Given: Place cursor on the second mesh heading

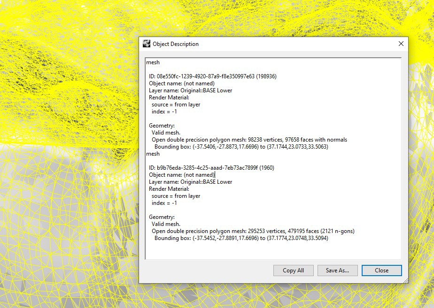Looking at the screenshot, I should point(153,154).
